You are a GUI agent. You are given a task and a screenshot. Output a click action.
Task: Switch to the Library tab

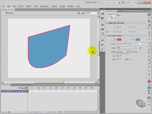(121, 11)
